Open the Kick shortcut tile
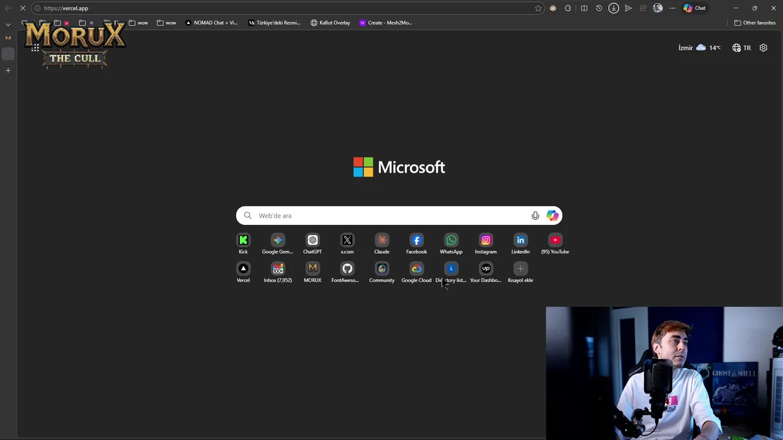The width and height of the screenshot is (783, 440). (243, 243)
